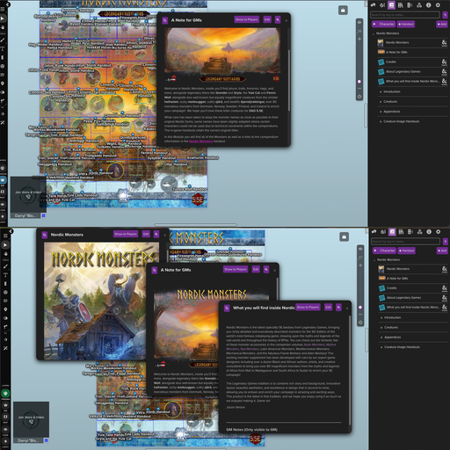Viewport: 450px width, 450px height.
Task: Click Join Voice & Video in top view
Action: pos(28,192)
